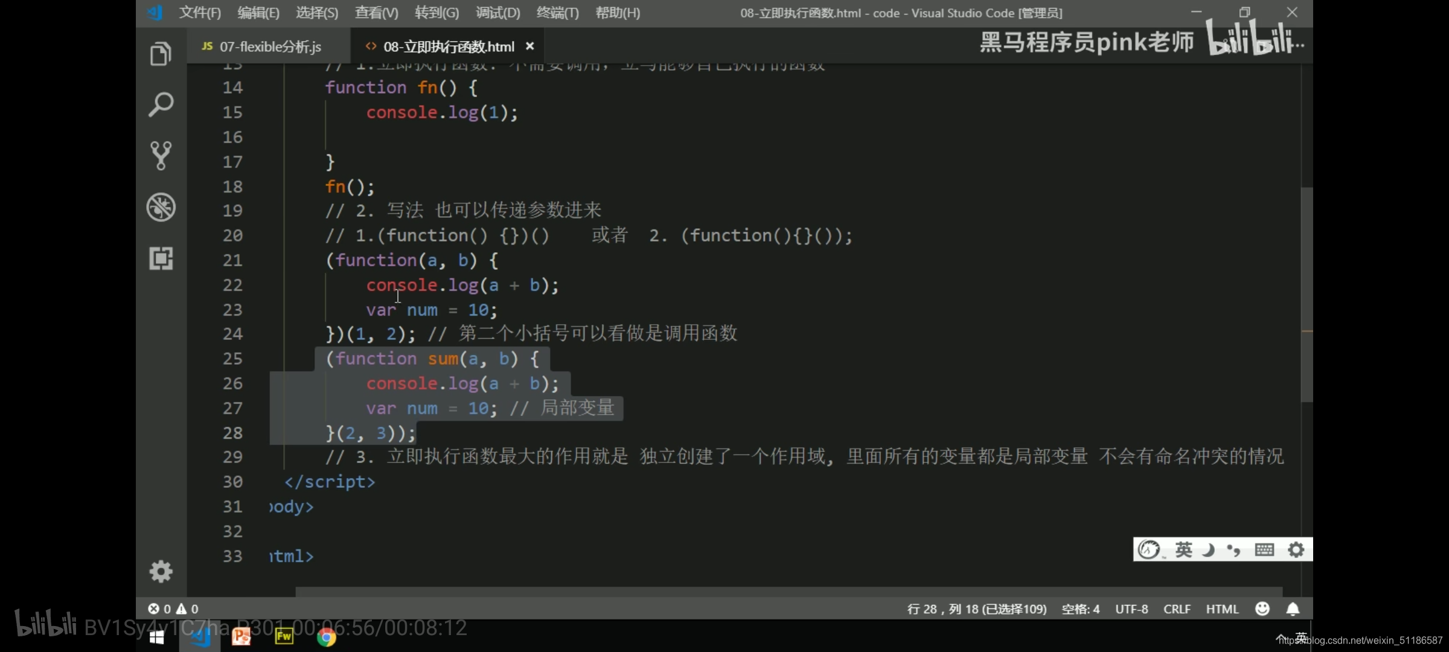The image size is (1449, 652).
Task: Click the feedback smiley in status bar
Action: [x=1262, y=609]
